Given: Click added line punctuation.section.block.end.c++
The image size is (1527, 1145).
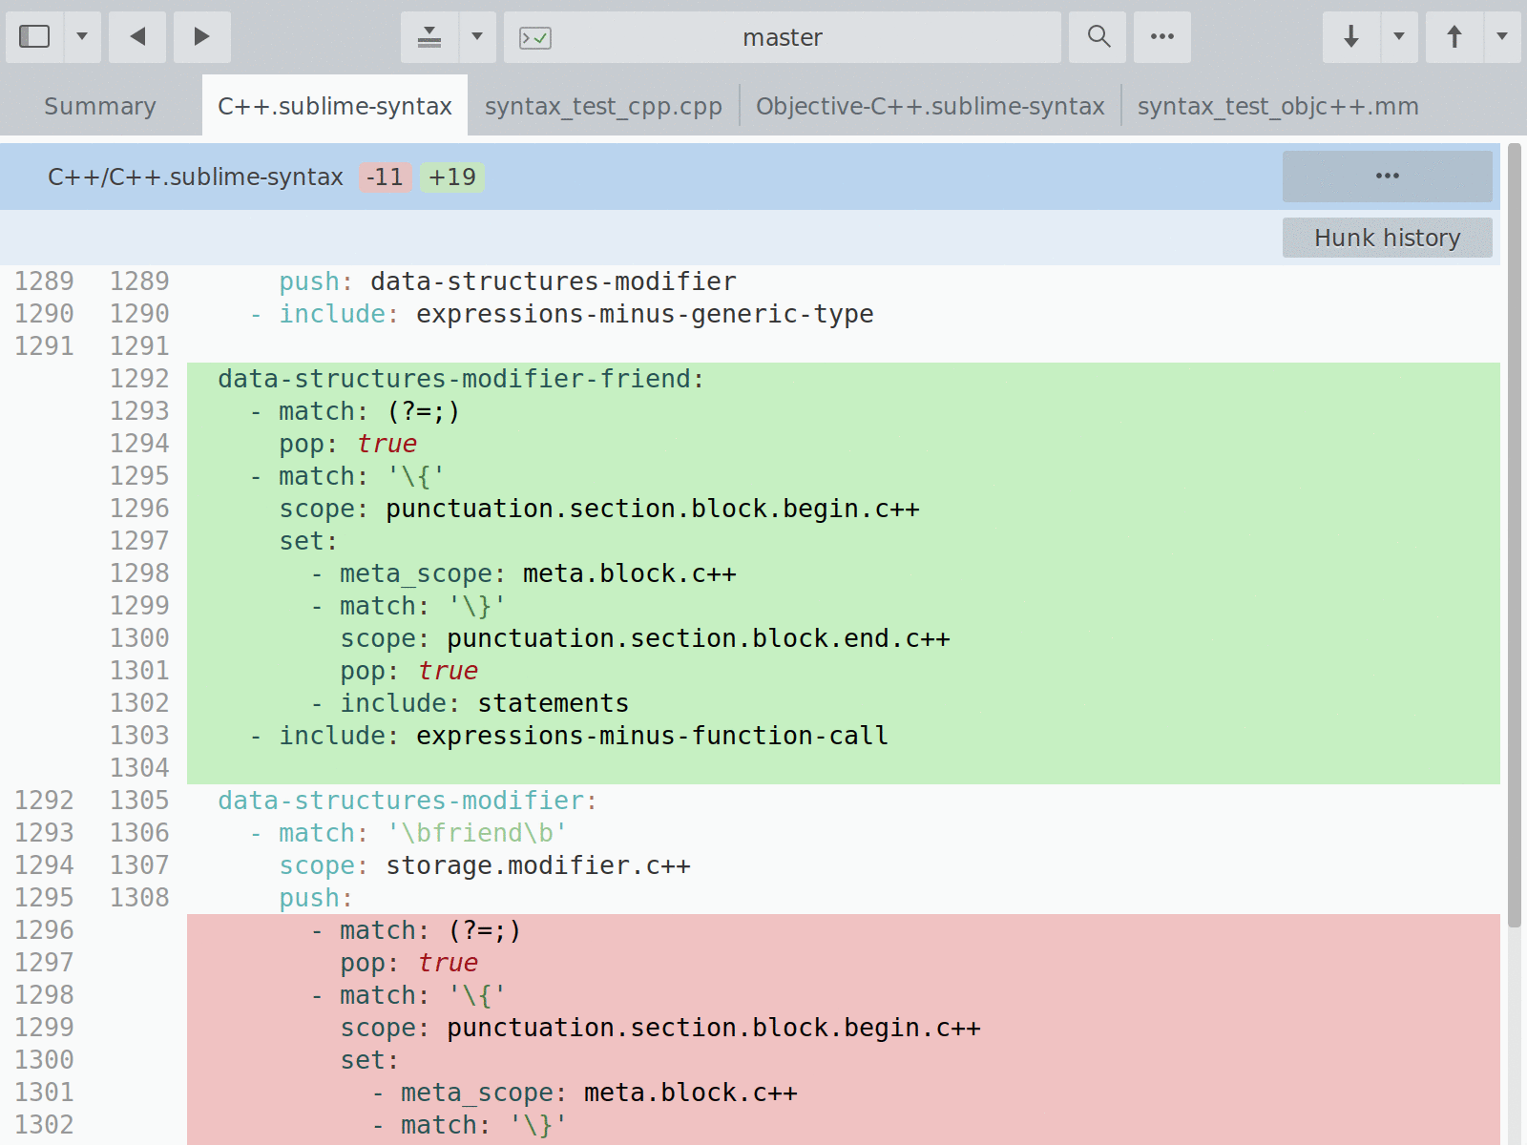Looking at the screenshot, I should pos(844,638).
